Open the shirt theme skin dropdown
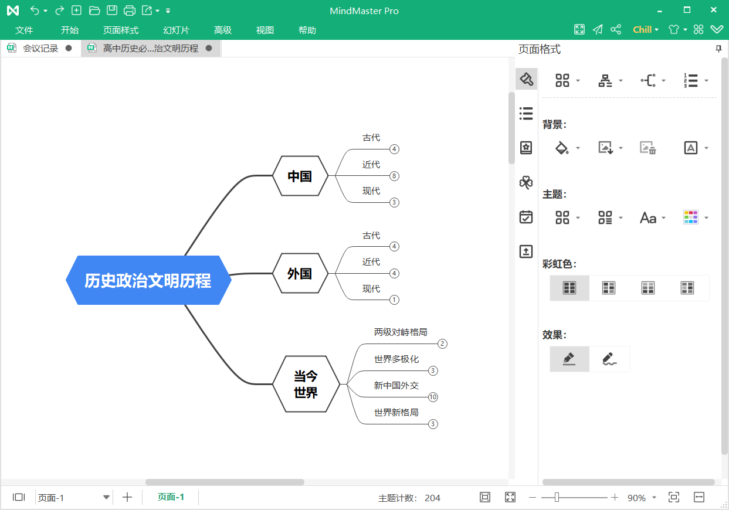 click(677, 29)
